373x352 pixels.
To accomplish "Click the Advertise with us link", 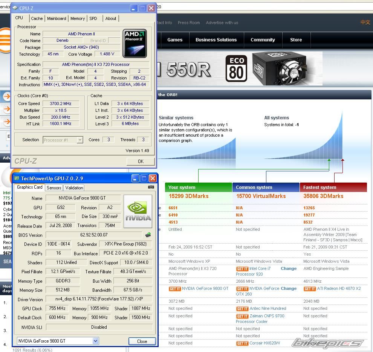I will (222, 23).
